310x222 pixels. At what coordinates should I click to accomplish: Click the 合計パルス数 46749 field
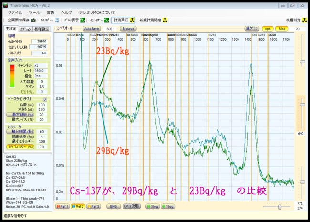tap(39, 47)
